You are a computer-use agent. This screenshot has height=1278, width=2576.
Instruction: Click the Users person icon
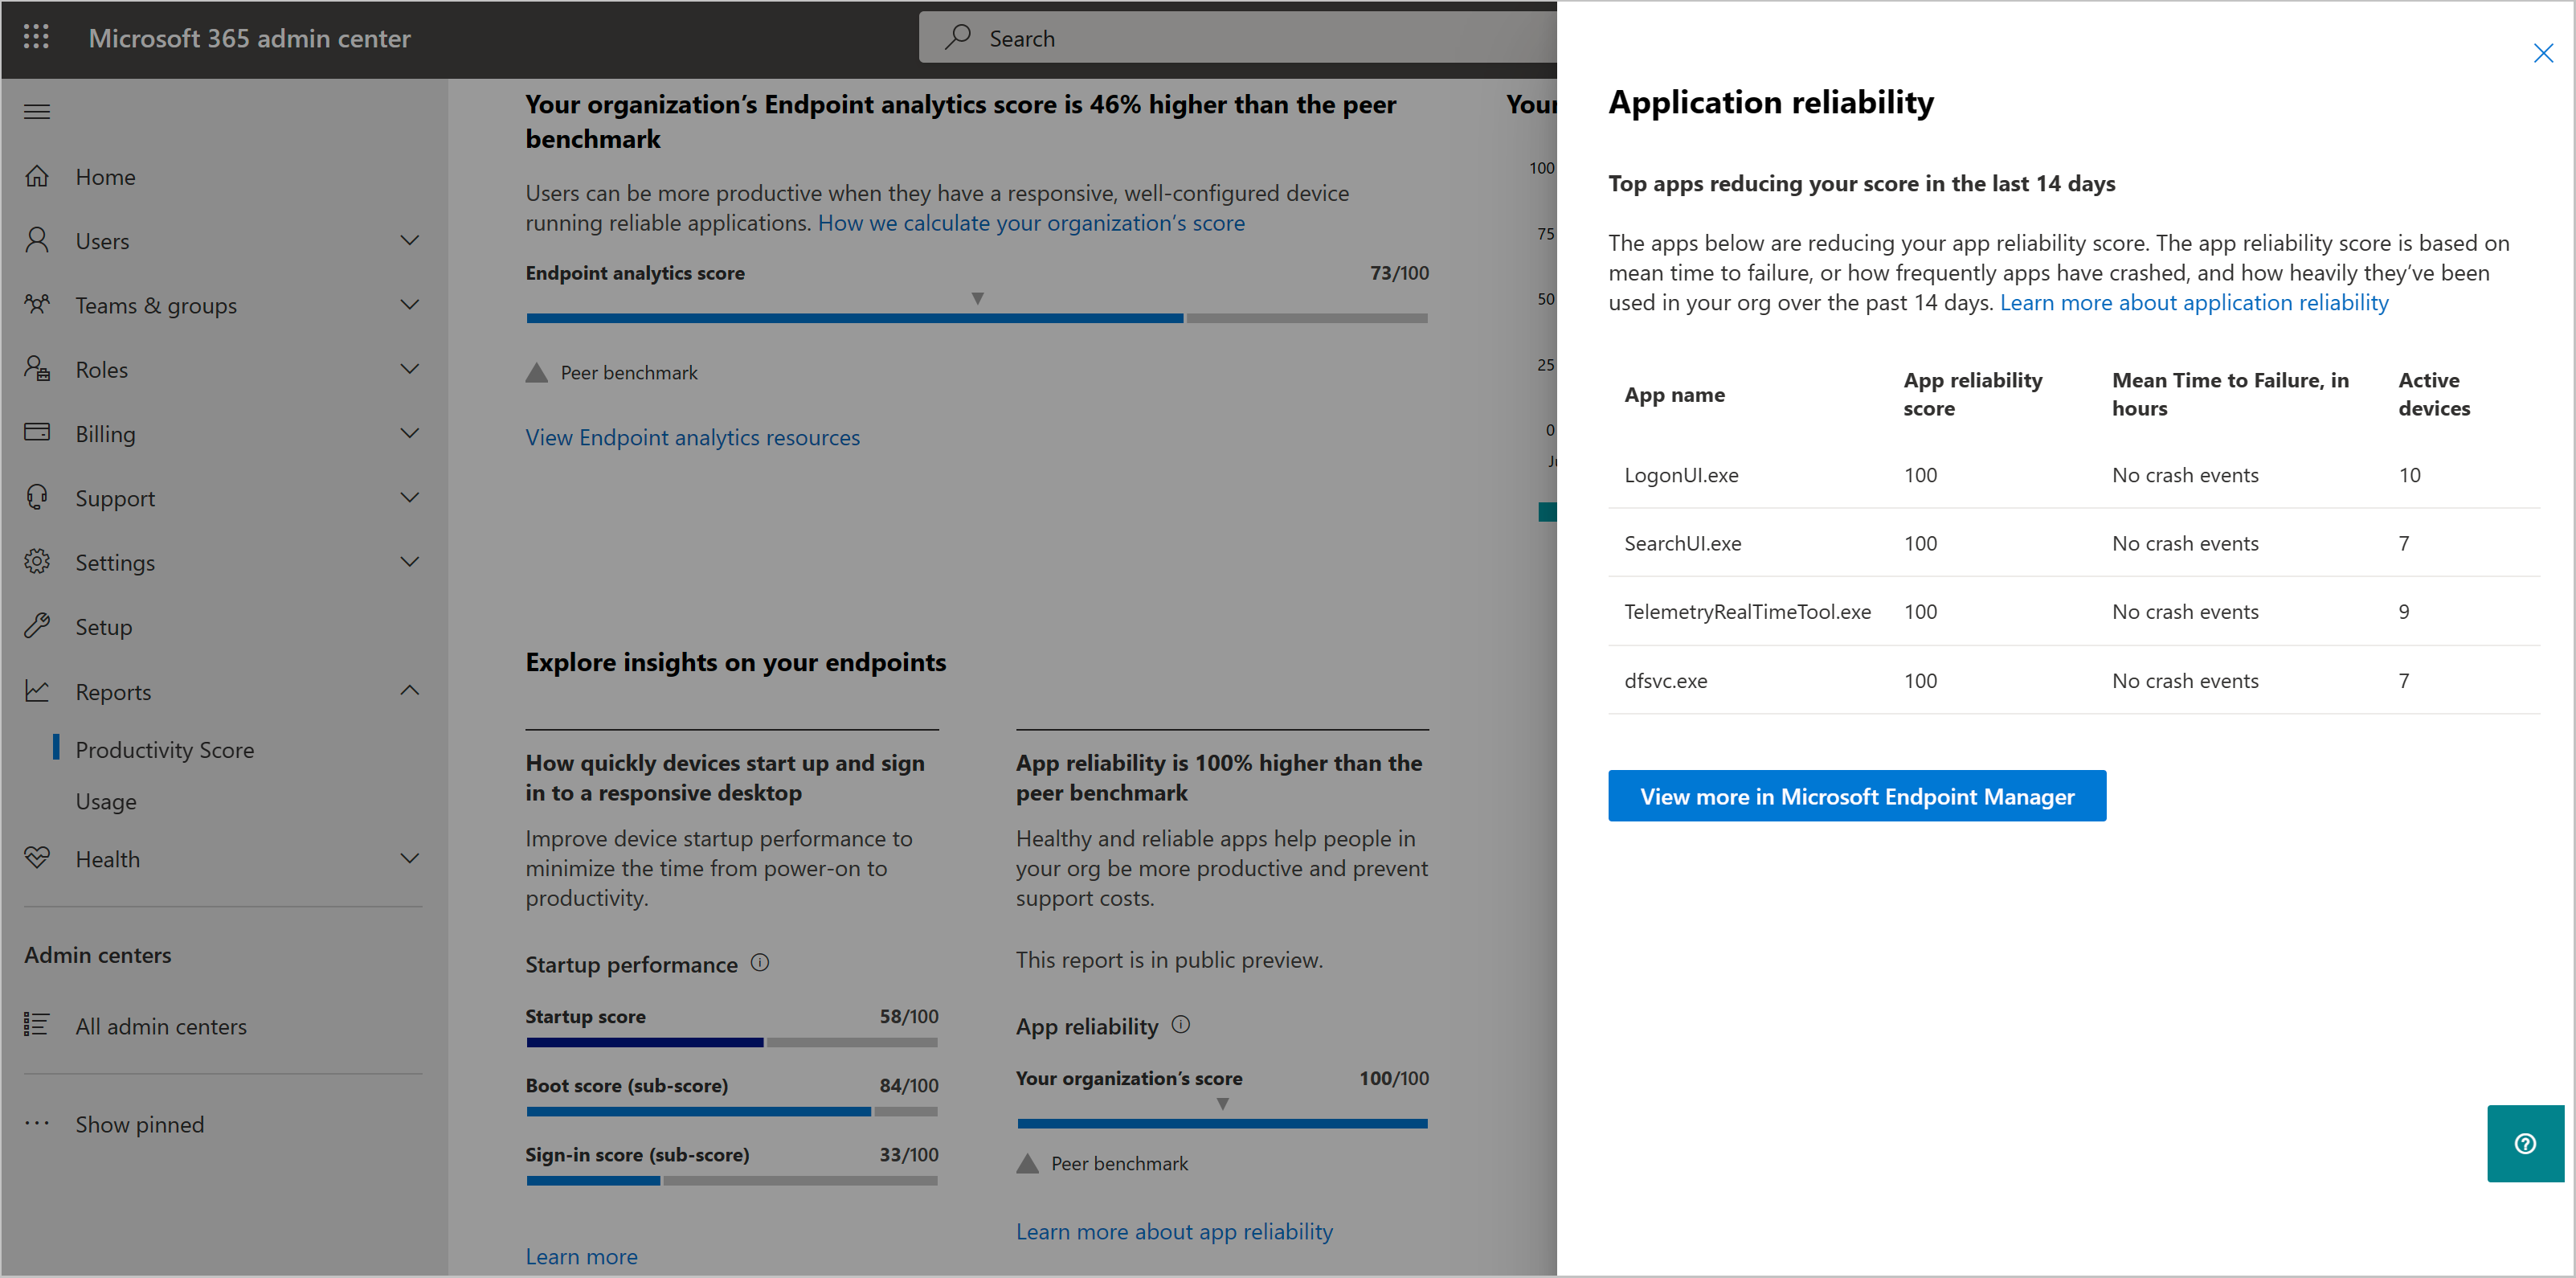point(37,240)
